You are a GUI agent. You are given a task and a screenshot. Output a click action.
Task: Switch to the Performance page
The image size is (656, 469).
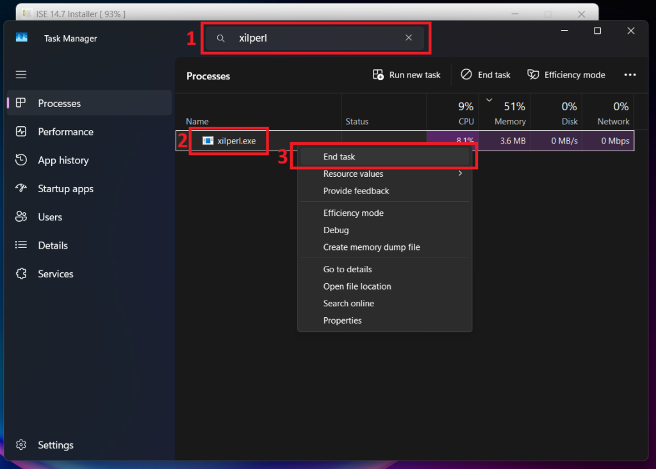90,131
